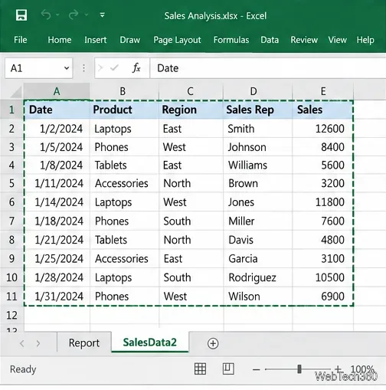386x390 pixels.
Task: Switch to the Report sheet tab
Action: click(84, 342)
